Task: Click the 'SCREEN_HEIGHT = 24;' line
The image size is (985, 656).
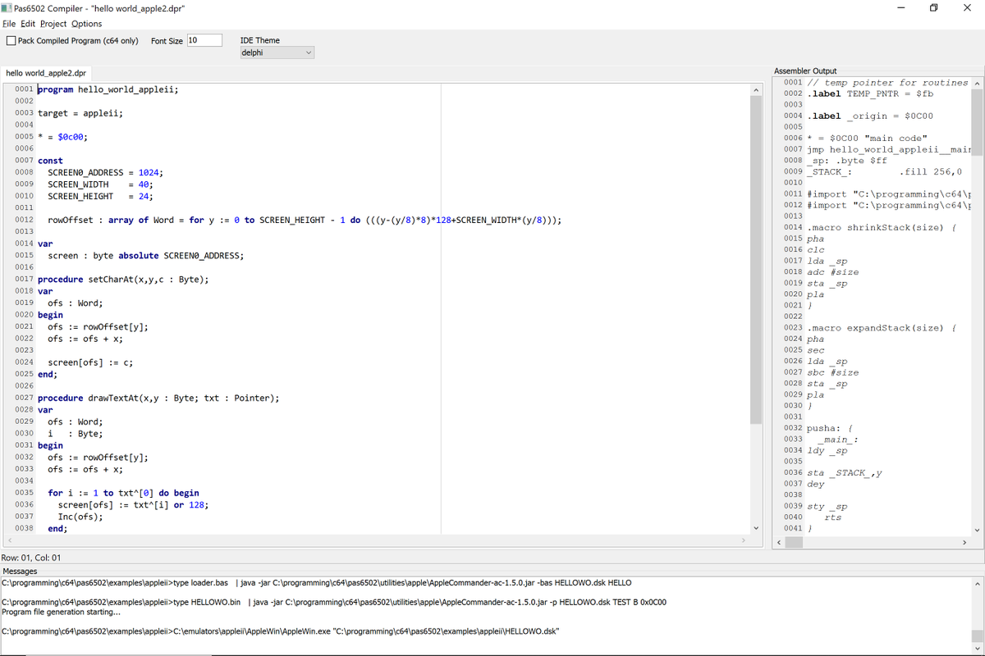Action: coord(100,197)
